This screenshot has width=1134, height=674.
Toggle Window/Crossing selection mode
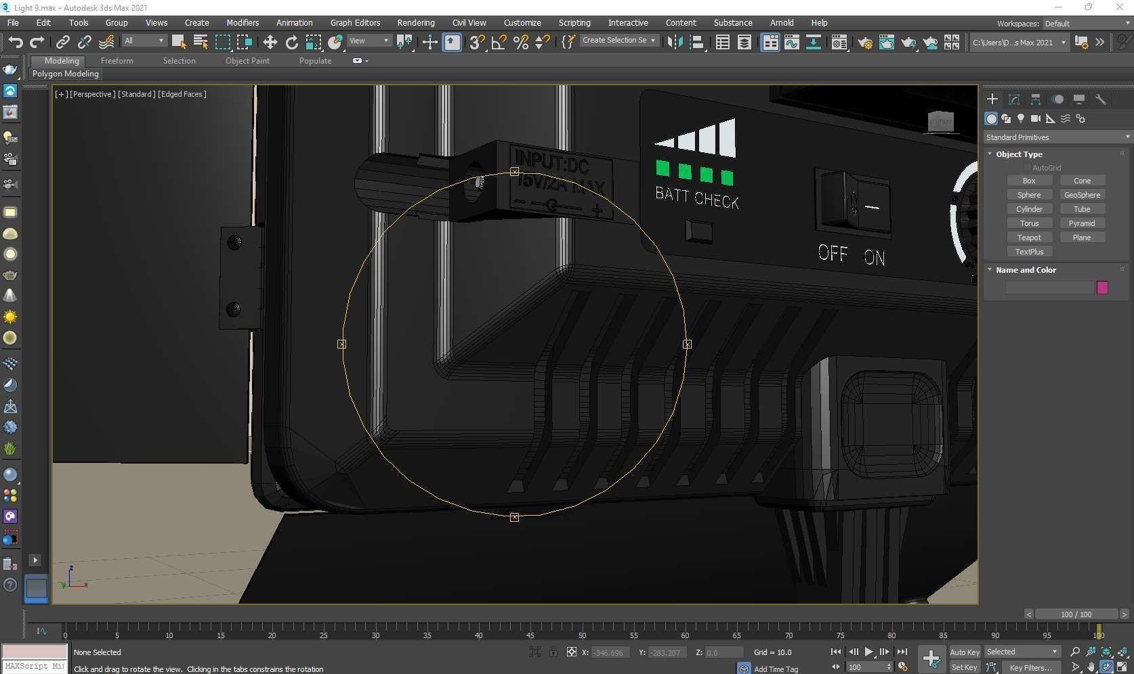pos(244,42)
